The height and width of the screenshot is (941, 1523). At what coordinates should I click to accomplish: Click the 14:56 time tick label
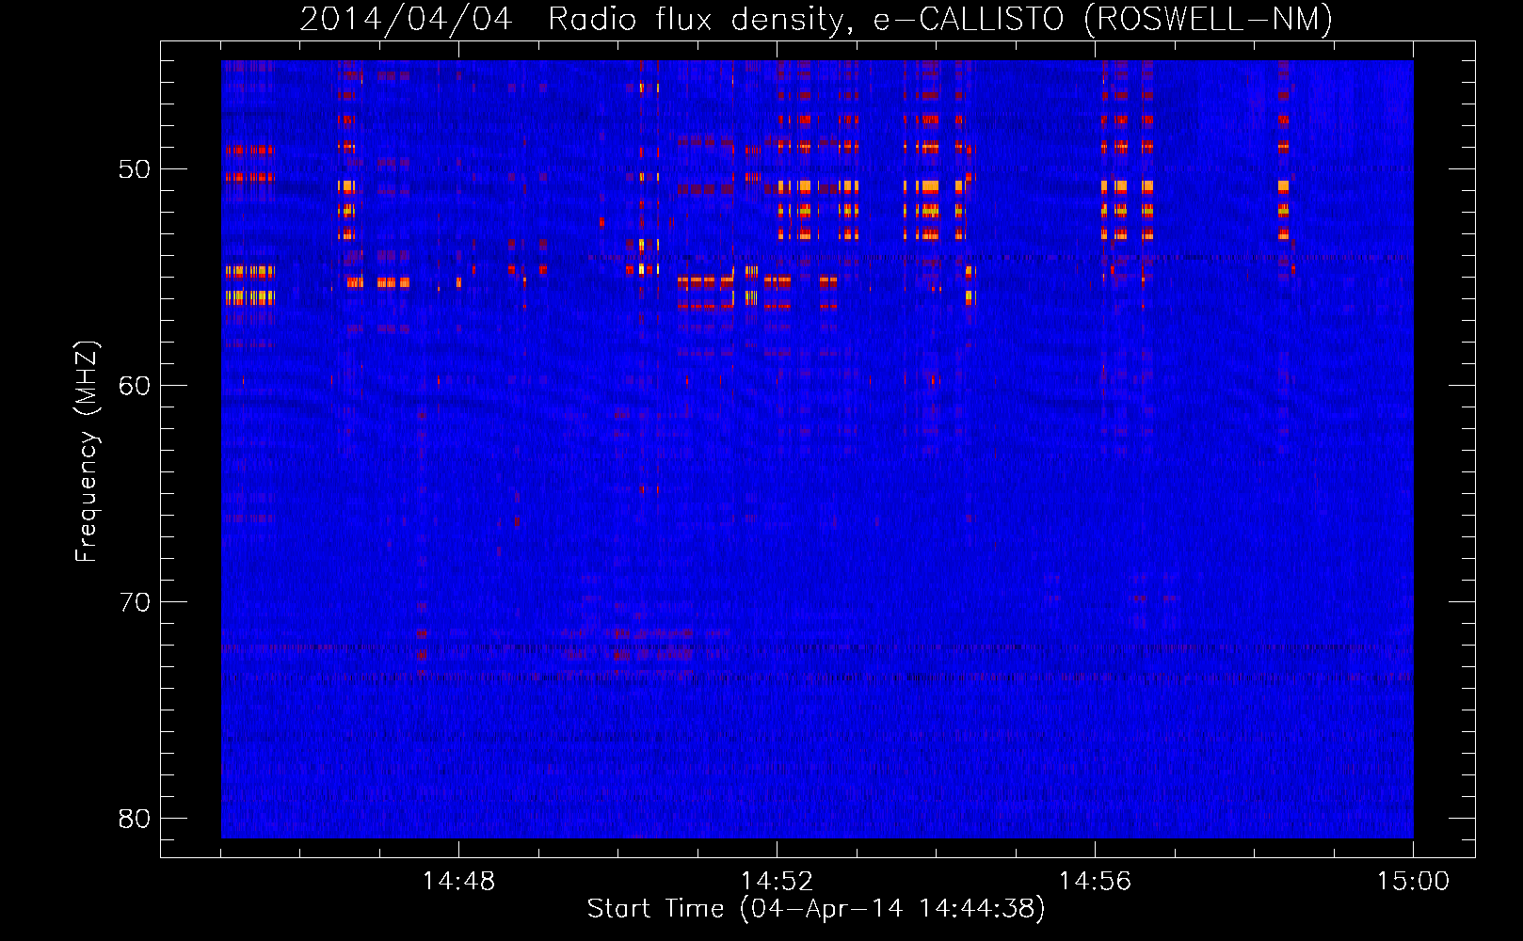pyautogui.click(x=1095, y=882)
